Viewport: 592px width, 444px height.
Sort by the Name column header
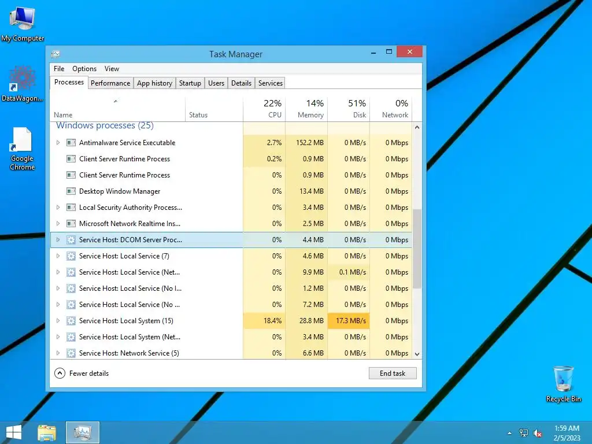tap(117, 109)
